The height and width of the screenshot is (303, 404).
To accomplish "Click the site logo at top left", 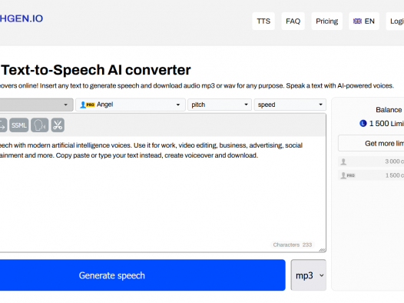I will coord(22,18).
